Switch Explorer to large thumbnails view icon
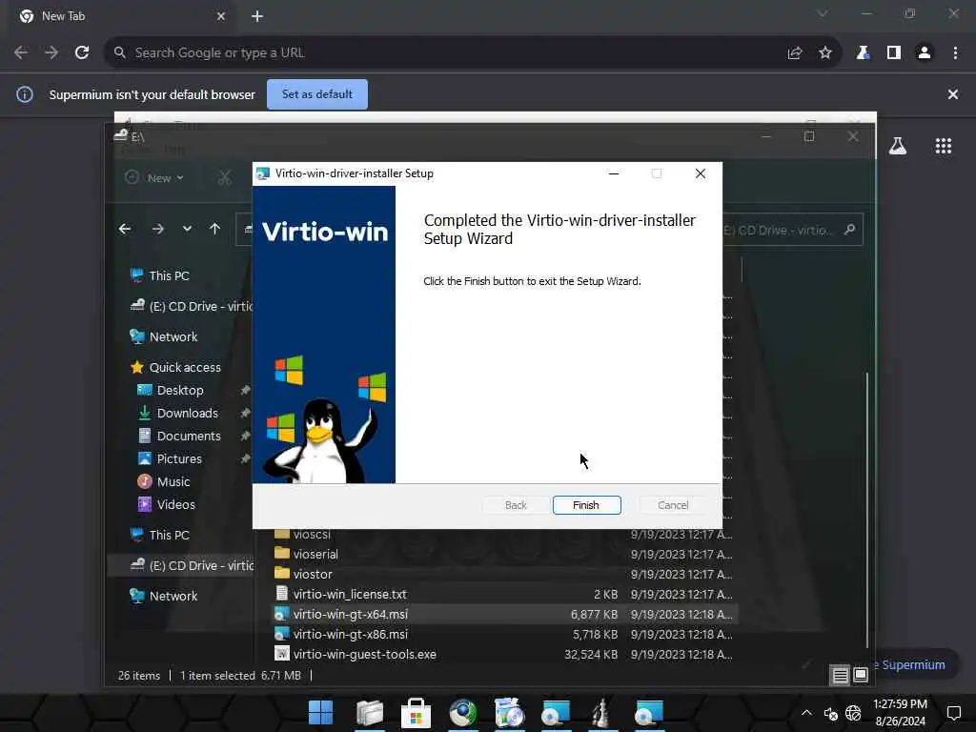The image size is (976, 732). click(861, 675)
